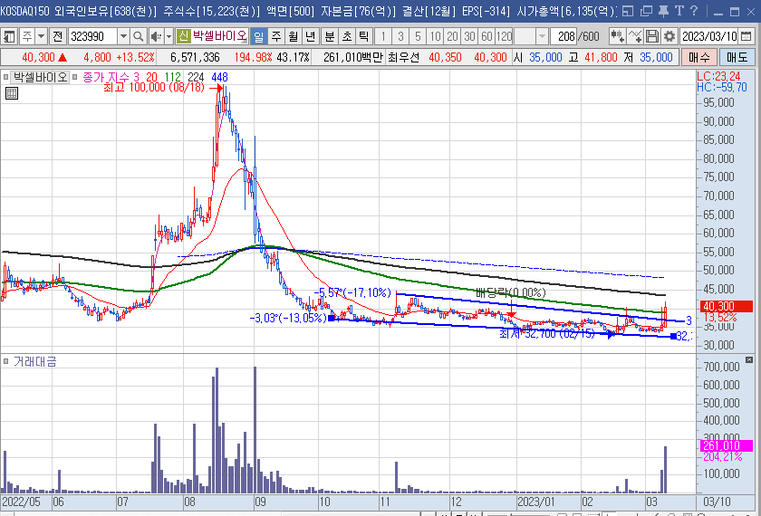Select the 일 daily chart period
The height and width of the screenshot is (516, 761).
pyautogui.click(x=259, y=36)
